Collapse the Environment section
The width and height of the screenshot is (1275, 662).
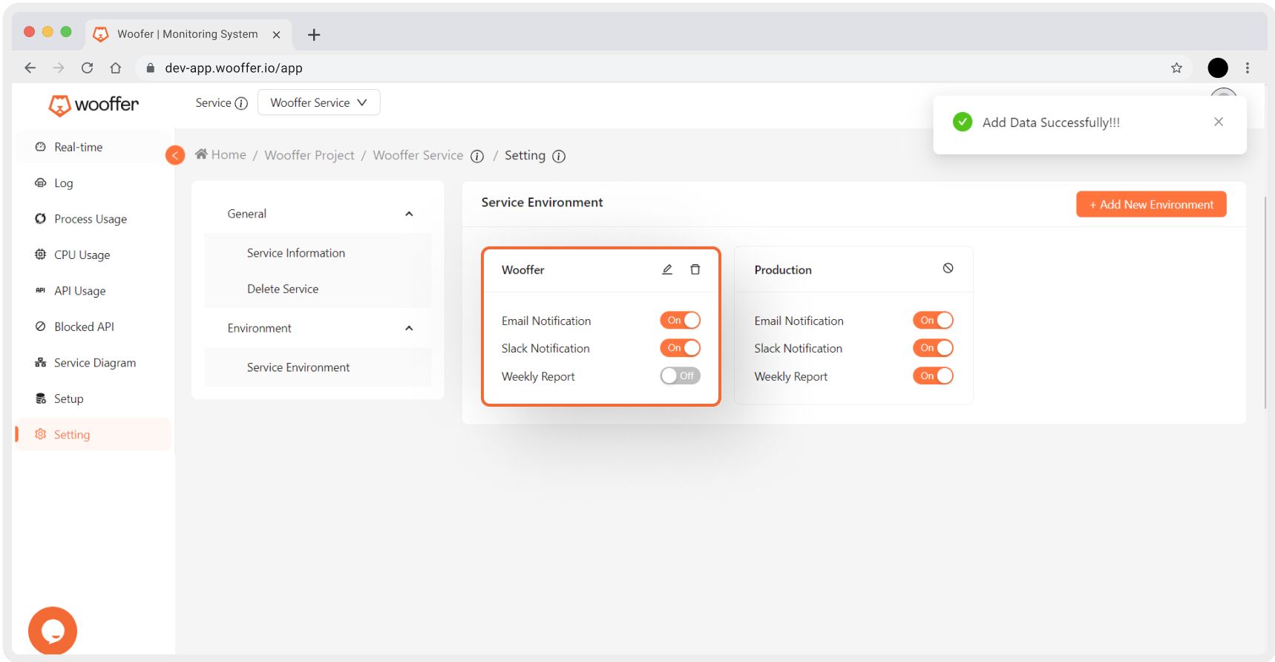tap(409, 328)
